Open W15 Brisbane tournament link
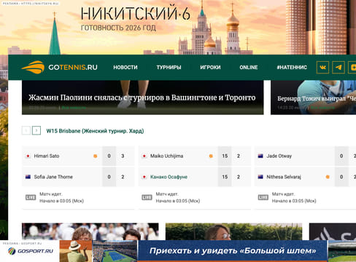This screenshot has height=262, width=356. point(95,131)
